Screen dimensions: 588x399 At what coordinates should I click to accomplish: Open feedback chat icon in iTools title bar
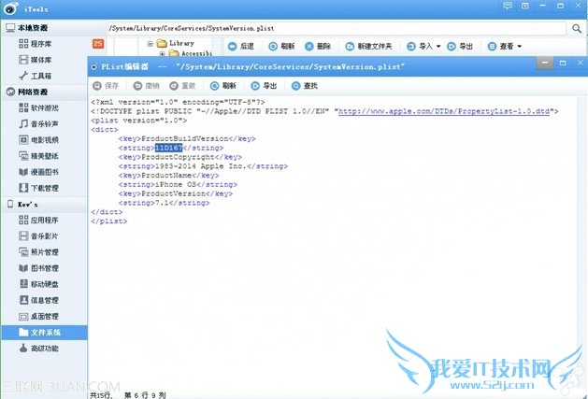tap(508, 6)
